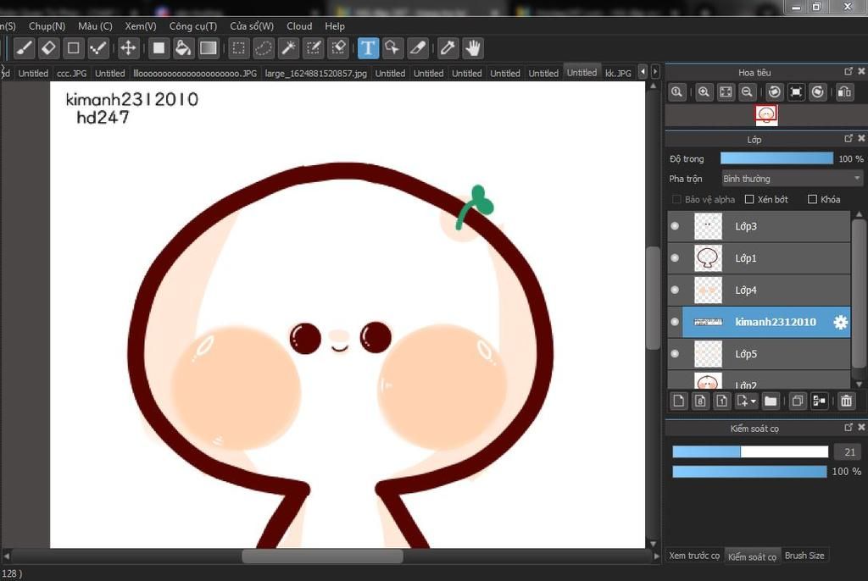Select the Brush tool
The image size is (868, 581).
pos(25,48)
